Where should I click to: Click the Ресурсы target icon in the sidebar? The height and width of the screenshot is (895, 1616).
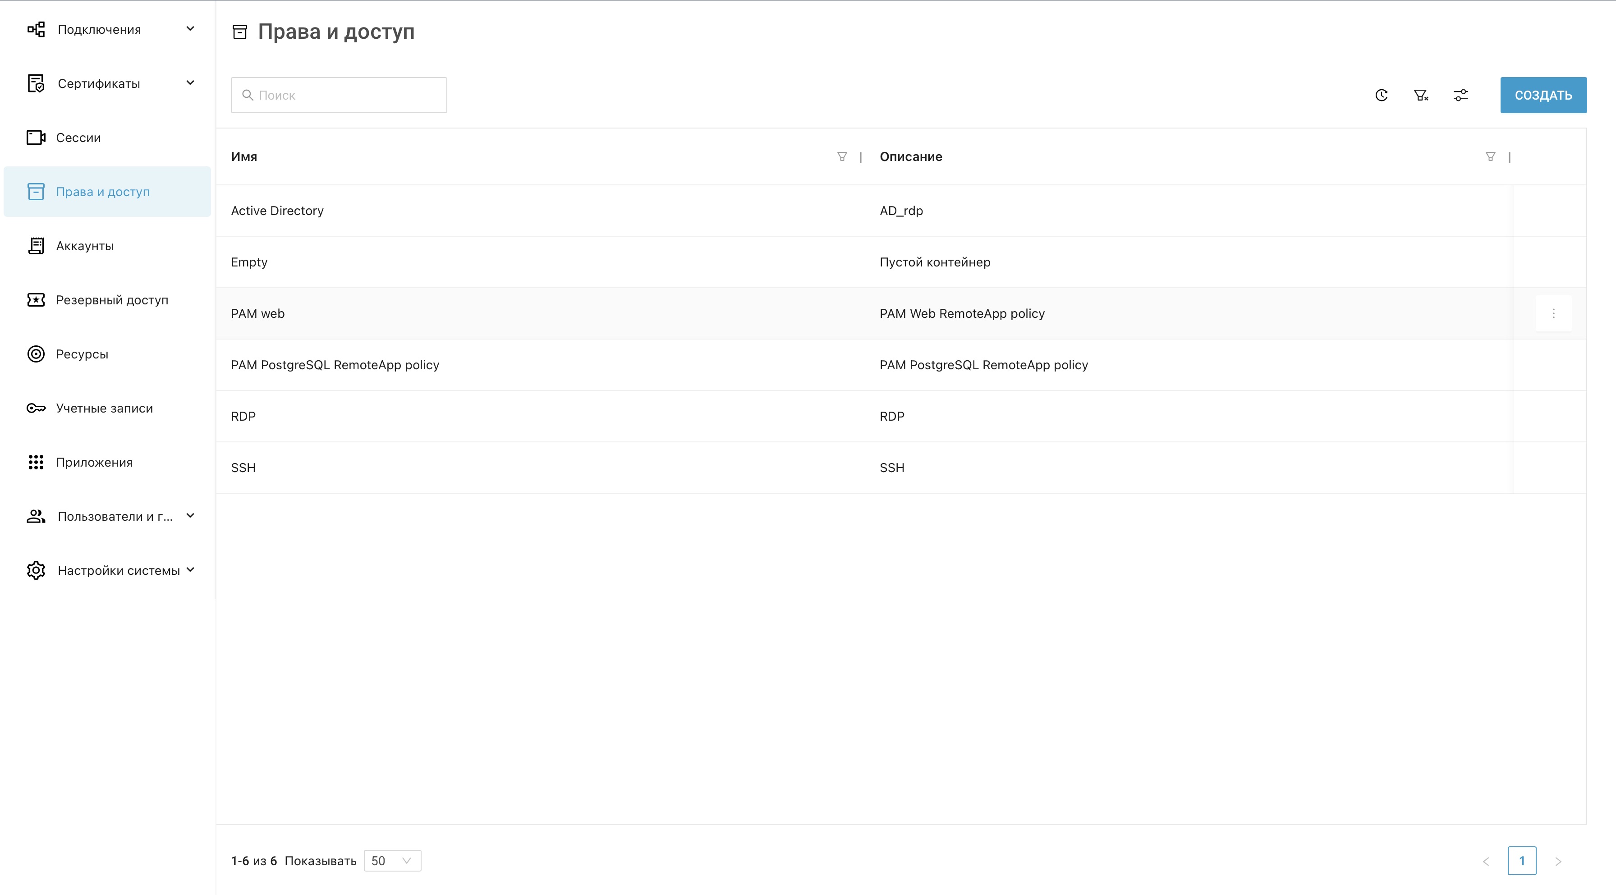(x=36, y=354)
